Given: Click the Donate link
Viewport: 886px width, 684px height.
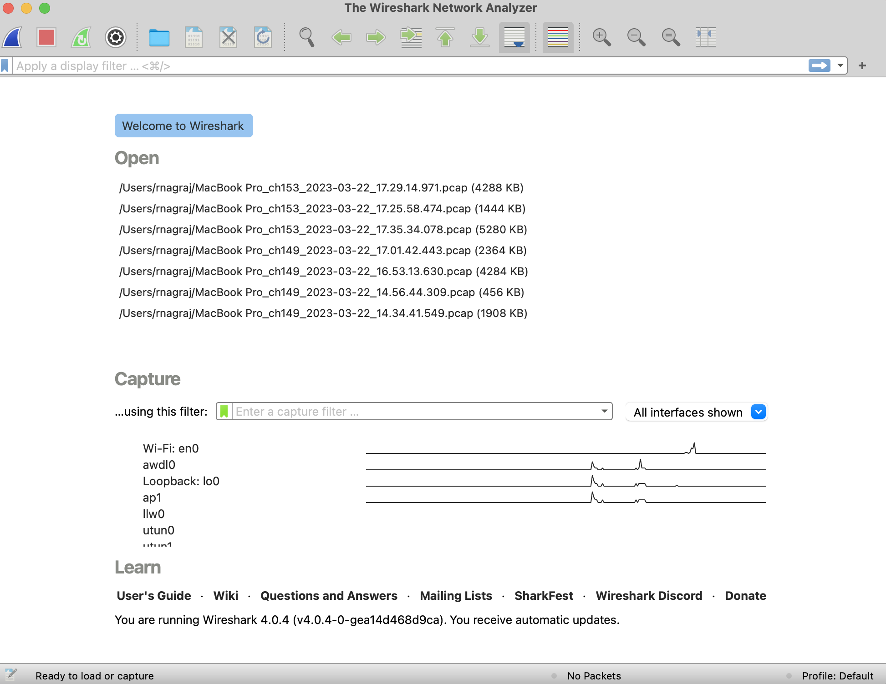Looking at the screenshot, I should point(745,596).
